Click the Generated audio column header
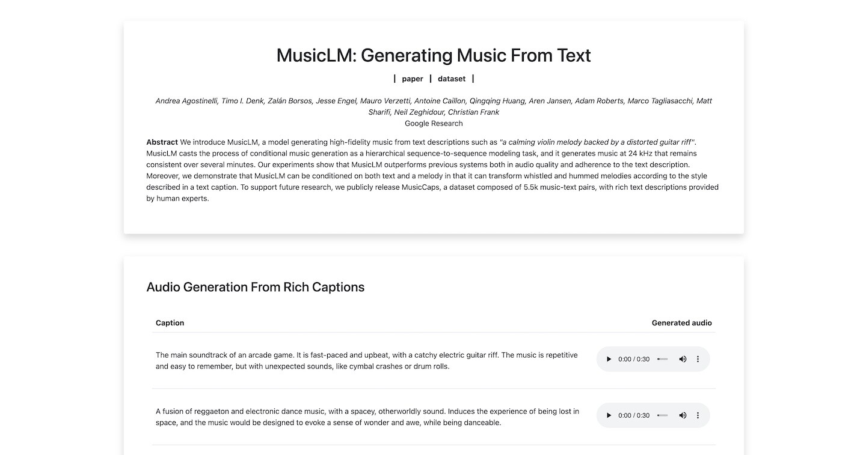The height and width of the screenshot is (455, 866). pyautogui.click(x=681, y=323)
